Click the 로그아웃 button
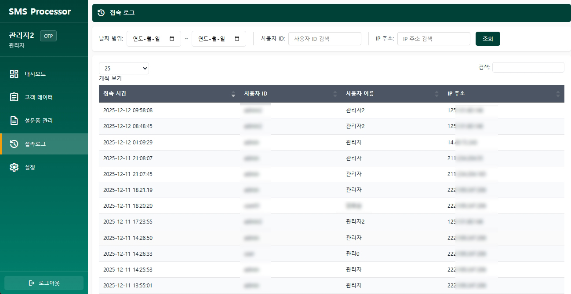Image resolution: width=571 pixels, height=294 pixels. (44, 283)
